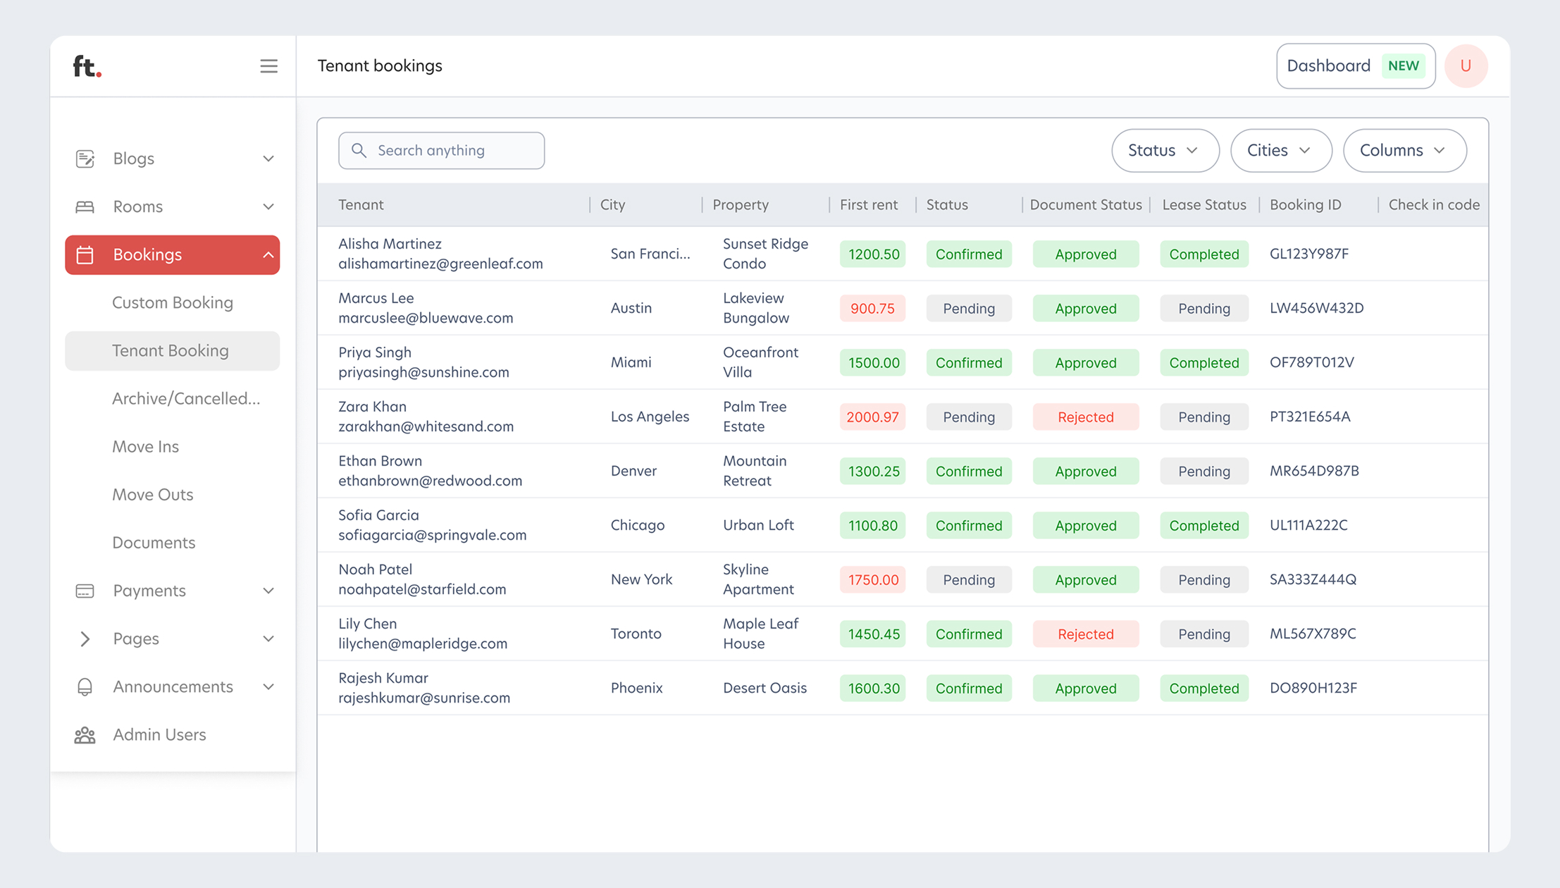
Task: Click the Dashboard NEW button
Action: [x=1355, y=66]
